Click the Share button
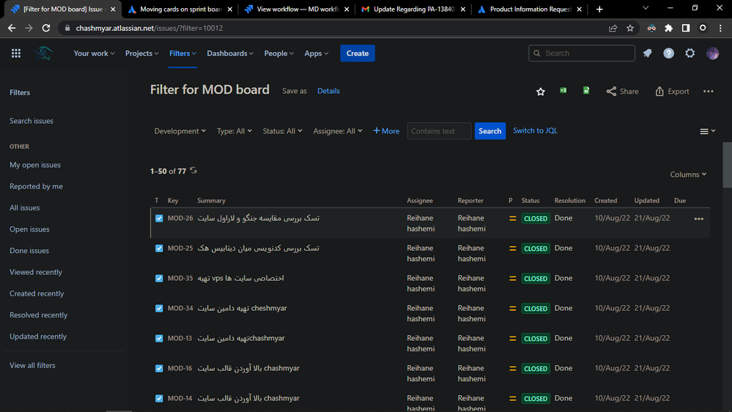732x412 pixels. point(622,92)
